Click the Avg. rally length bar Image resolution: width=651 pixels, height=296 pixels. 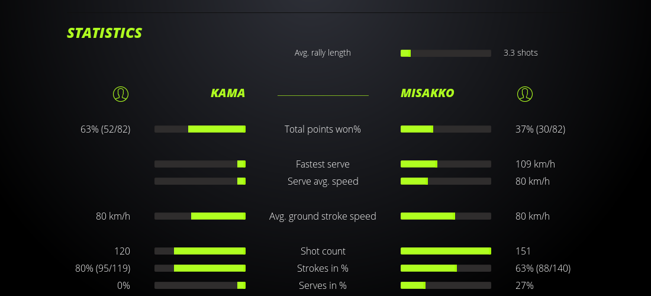pos(446,53)
